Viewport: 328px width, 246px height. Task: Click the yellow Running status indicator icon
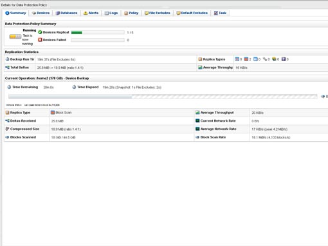pos(15,37)
